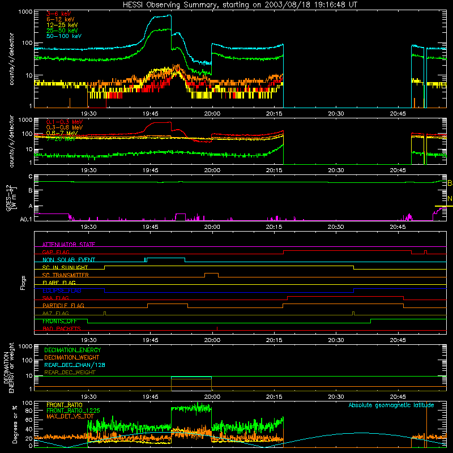Select the PARTICLE_FLAG label

point(63,305)
